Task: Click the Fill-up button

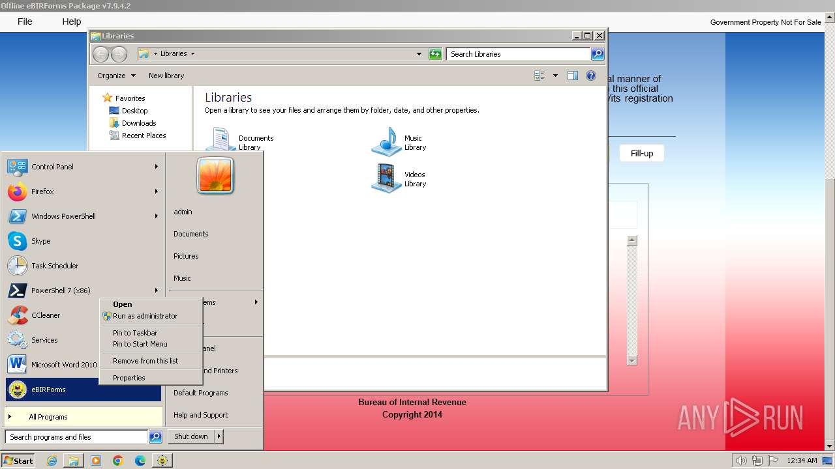Action: [642, 153]
